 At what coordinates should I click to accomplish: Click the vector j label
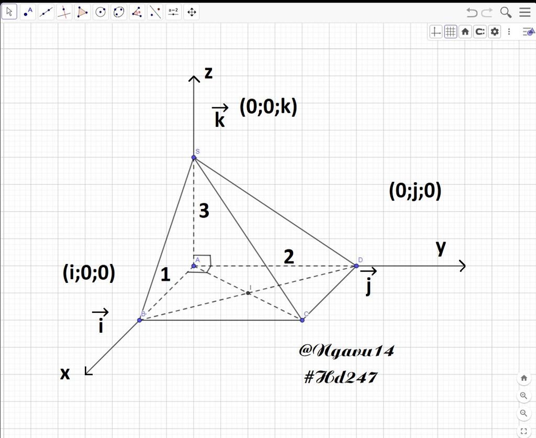point(368,282)
